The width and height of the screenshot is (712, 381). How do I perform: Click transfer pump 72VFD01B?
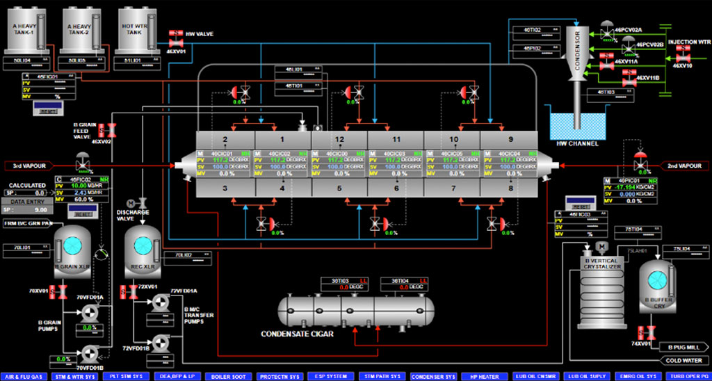tap(160, 343)
